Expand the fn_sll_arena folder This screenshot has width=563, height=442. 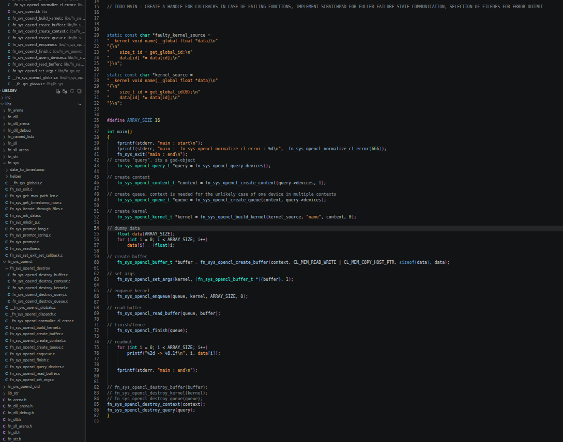coord(18,150)
